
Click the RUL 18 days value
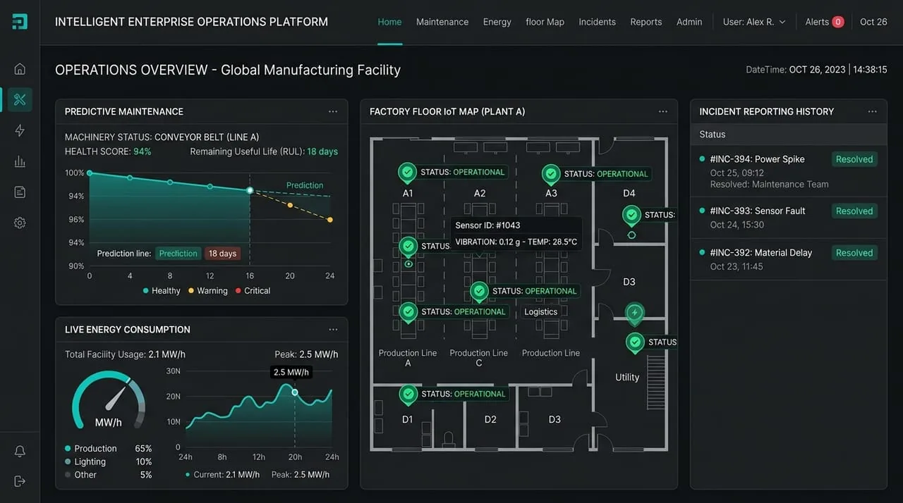coord(322,151)
